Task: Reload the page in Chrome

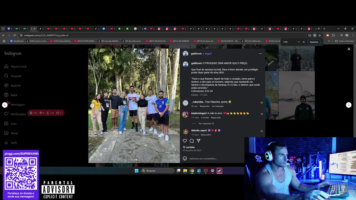Action: pyautogui.click(x=14, y=35)
